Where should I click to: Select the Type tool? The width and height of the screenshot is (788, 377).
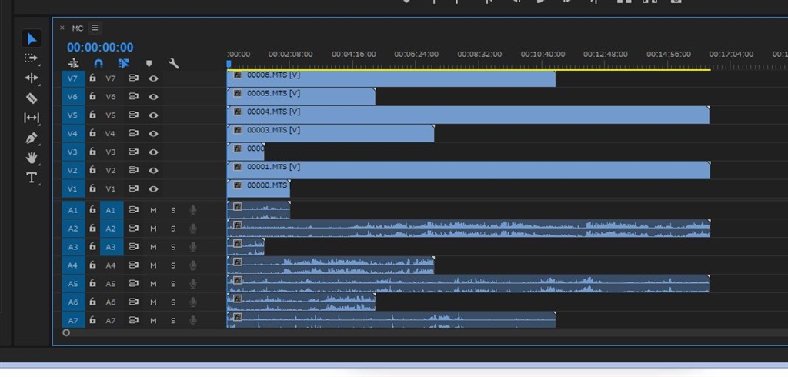click(x=32, y=178)
